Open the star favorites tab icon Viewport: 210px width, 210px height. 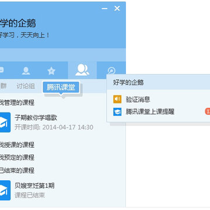(x=51, y=71)
